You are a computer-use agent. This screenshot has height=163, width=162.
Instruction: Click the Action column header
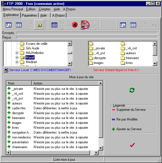[65, 83]
